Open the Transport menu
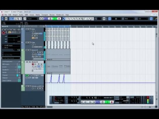The height and width of the screenshot is (119, 159). [45, 15]
